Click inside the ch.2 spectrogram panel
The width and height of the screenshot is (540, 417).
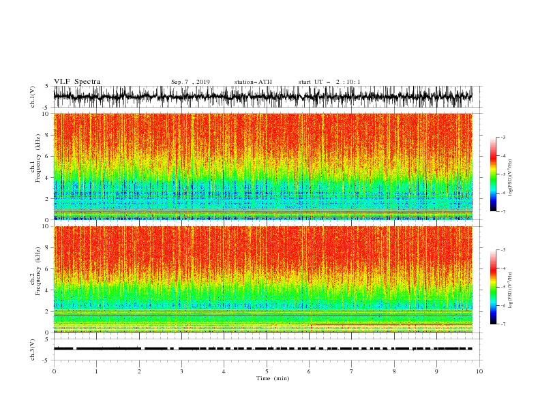point(262,279)
